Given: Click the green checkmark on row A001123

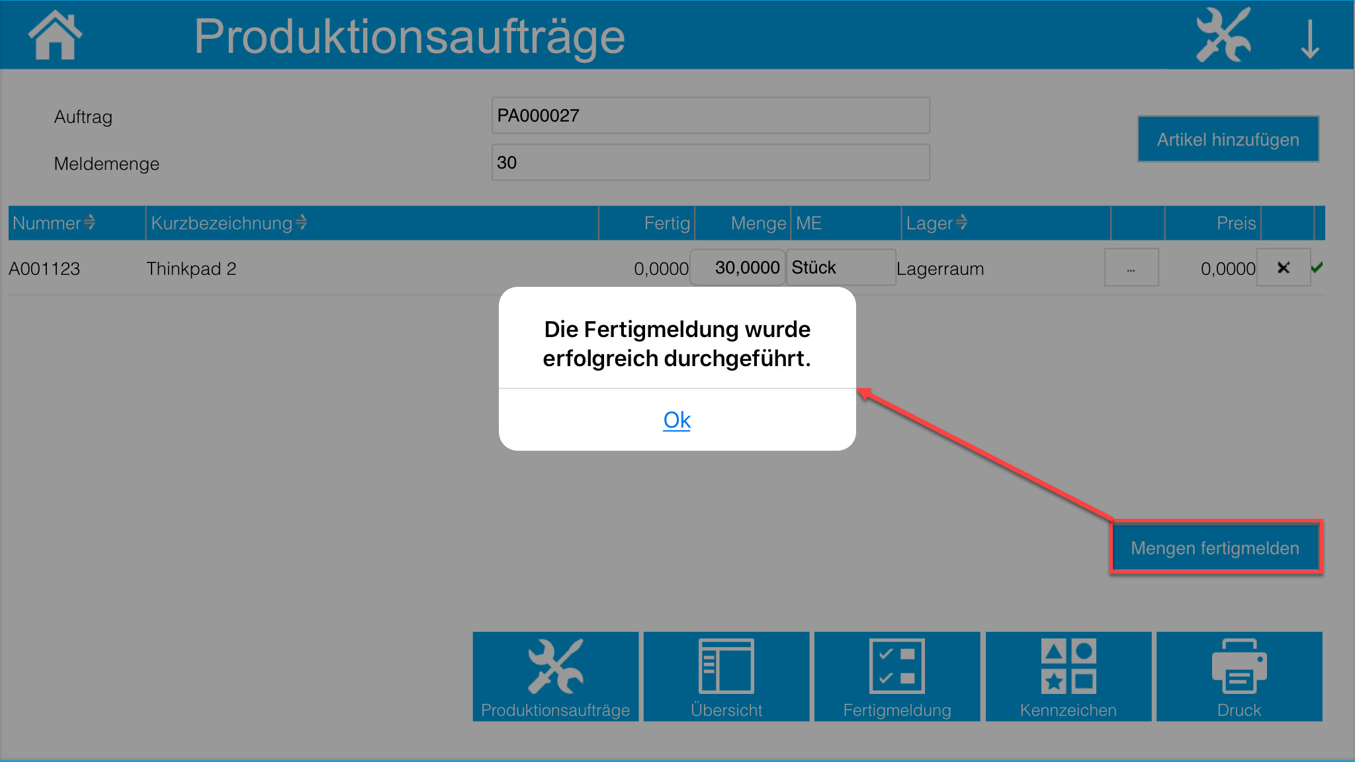Looking at the screenshot, I should [1317, 267].
